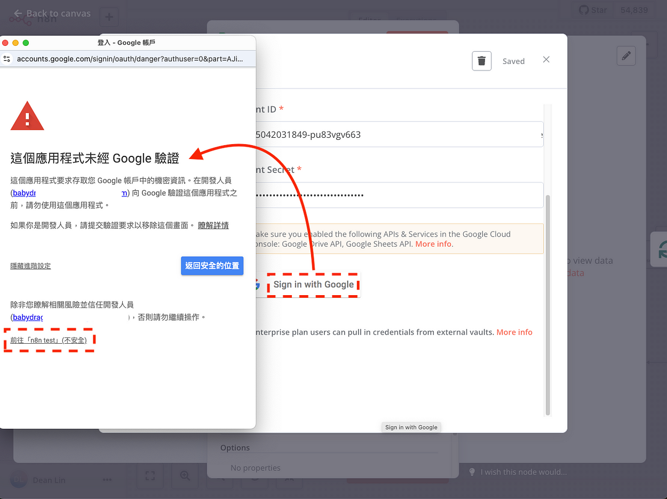Click the trash icon to delete credential

pyautogui.click(x=481, y=61)
